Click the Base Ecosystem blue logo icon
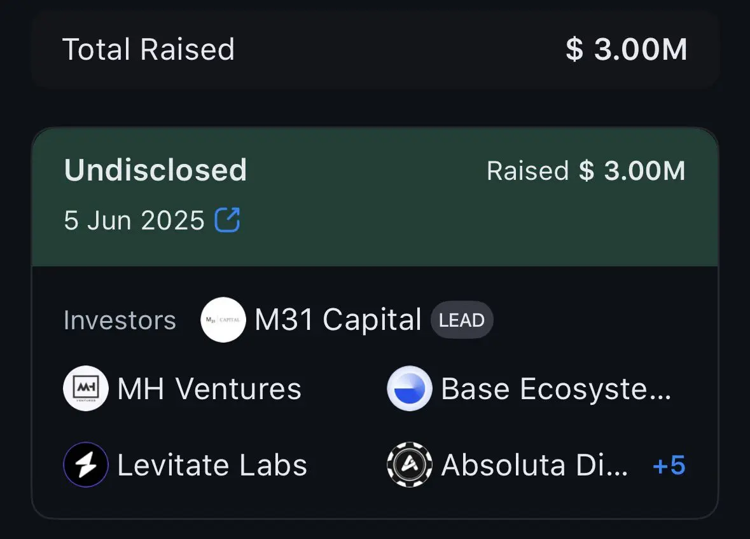Viewport: 750px width, 539px height. 410,388
